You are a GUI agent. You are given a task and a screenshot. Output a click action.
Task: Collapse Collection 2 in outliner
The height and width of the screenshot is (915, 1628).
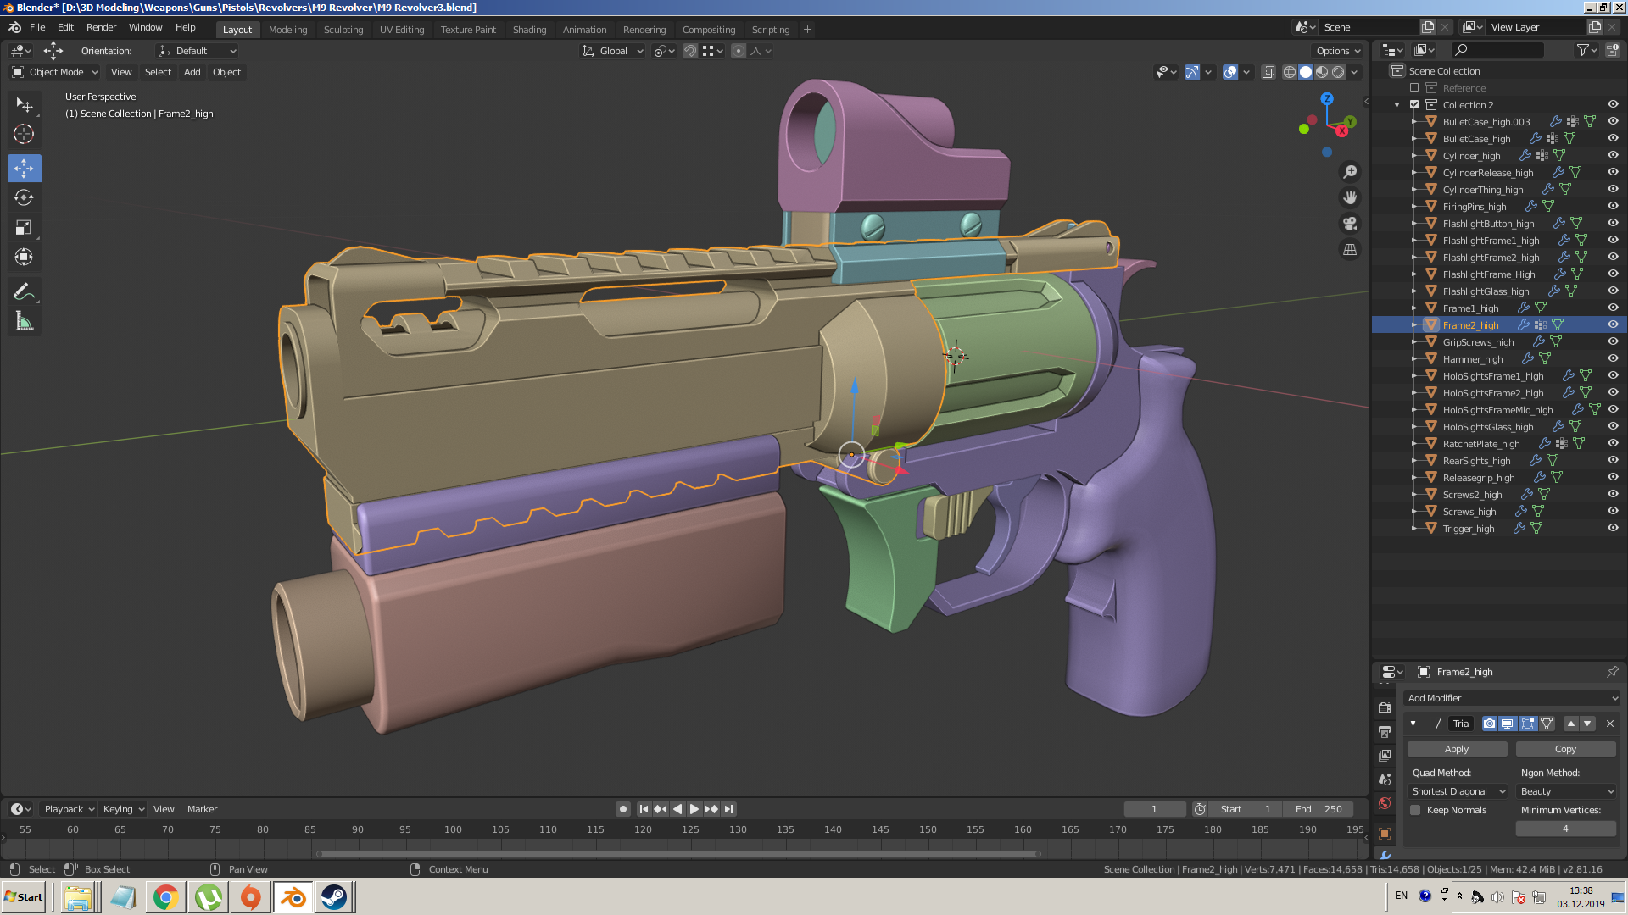pos(1397,105)
